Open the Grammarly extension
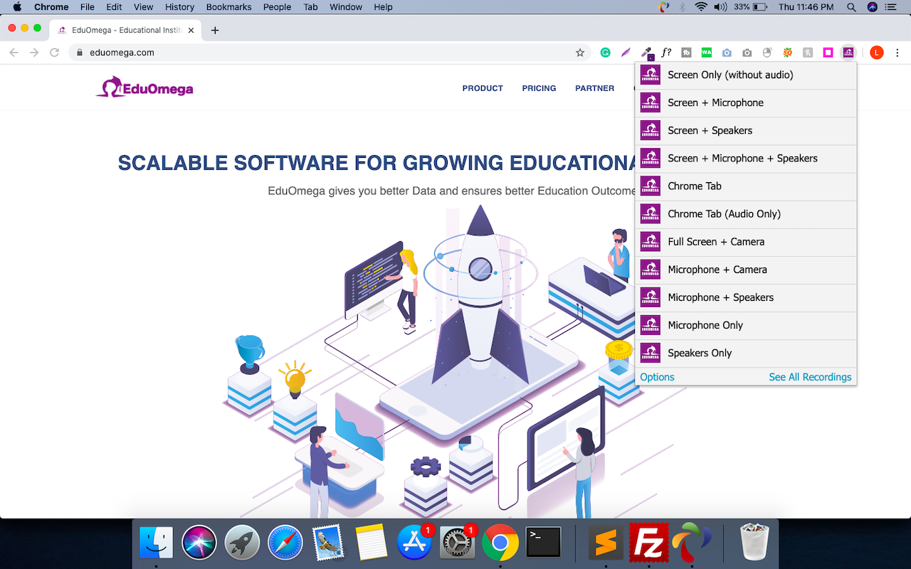This screenshot has width=911, height=569. (x=606, y=52)
